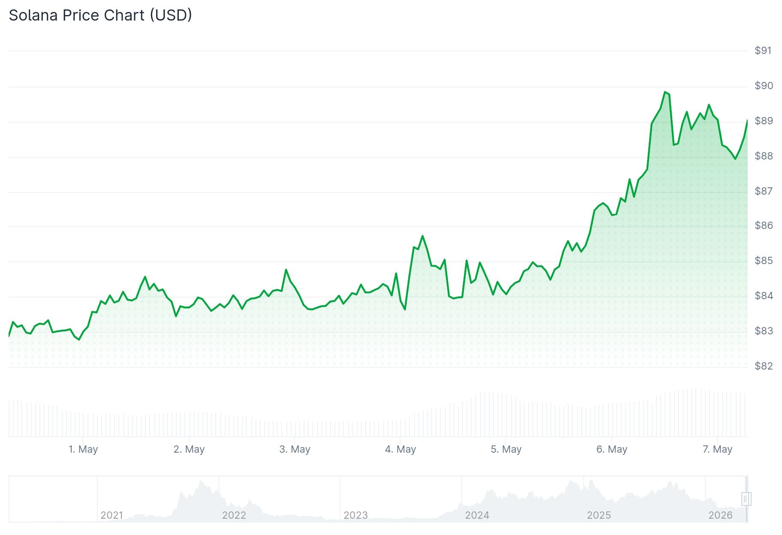
Task: Click the 2026 label in range navigator
Action: coord(720,515)
